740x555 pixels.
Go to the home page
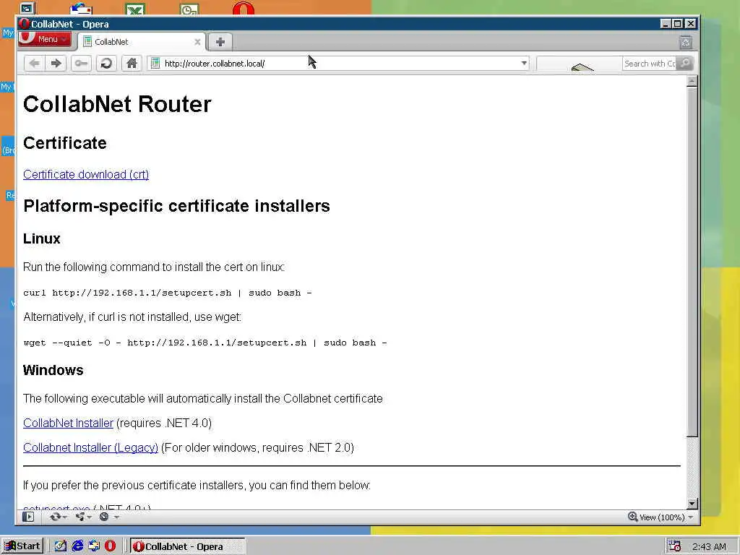click(x=132, y=64)
